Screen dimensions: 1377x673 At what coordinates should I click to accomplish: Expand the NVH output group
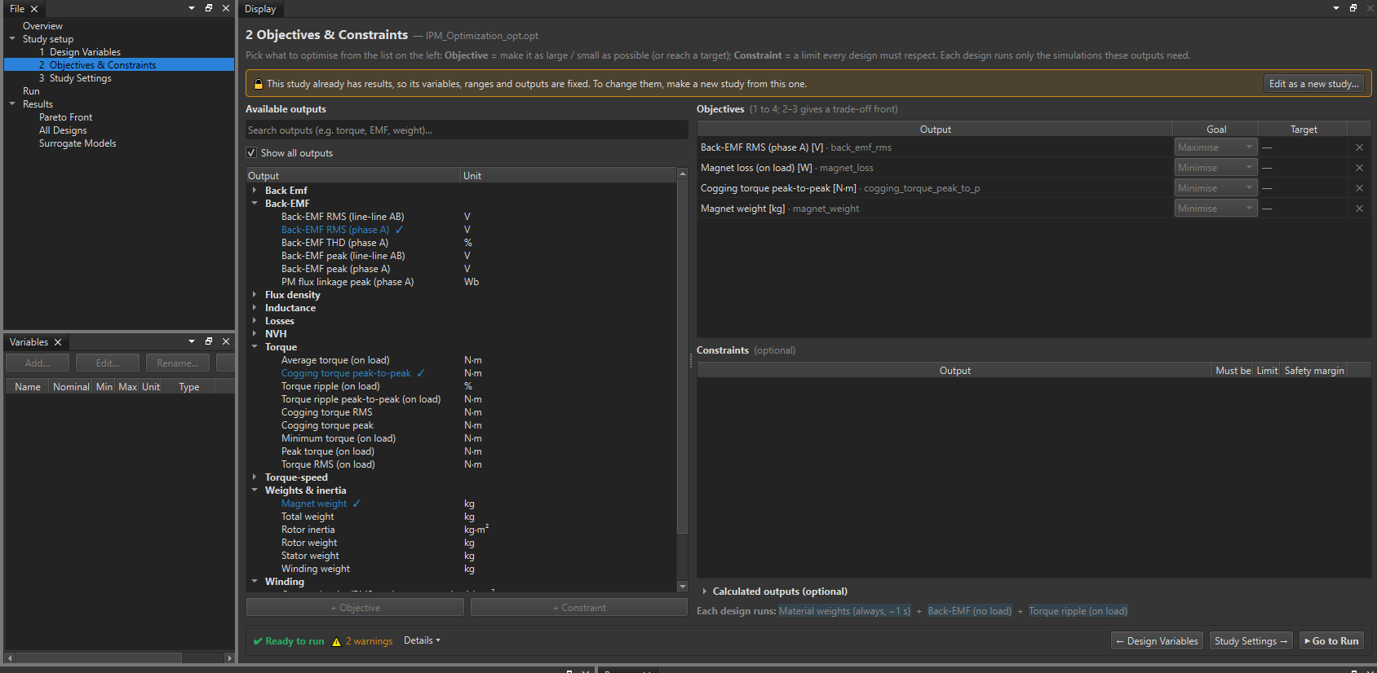coord(255,334)
